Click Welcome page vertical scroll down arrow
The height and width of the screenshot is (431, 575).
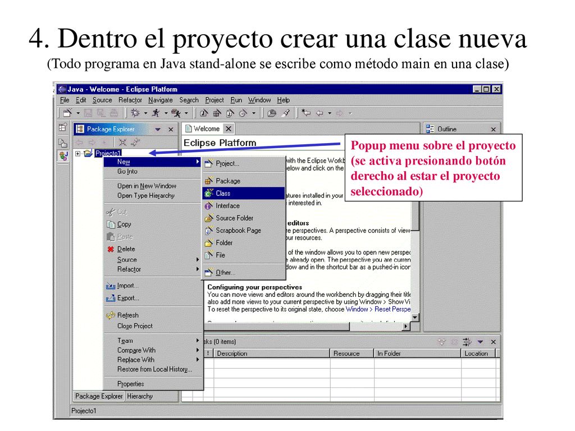[415, 318]
